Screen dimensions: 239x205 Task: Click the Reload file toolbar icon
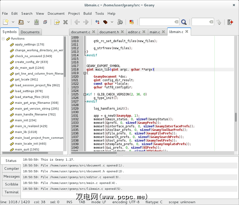click(x=57, y=22)
